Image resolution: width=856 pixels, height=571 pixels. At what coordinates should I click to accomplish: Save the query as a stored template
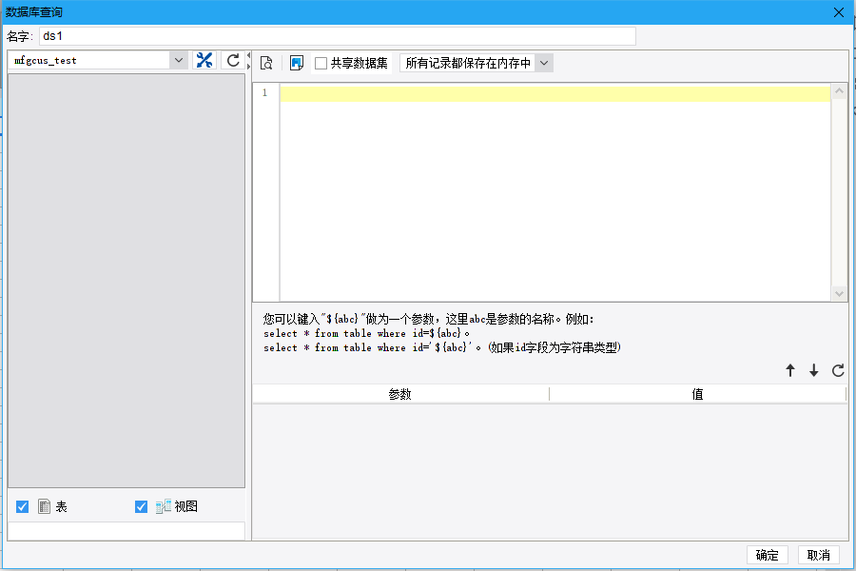pos(297,63)
